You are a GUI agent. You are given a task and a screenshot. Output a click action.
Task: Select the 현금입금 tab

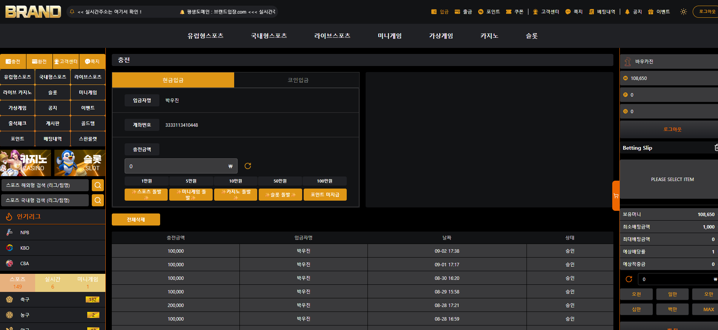click(x=173, y=80)
